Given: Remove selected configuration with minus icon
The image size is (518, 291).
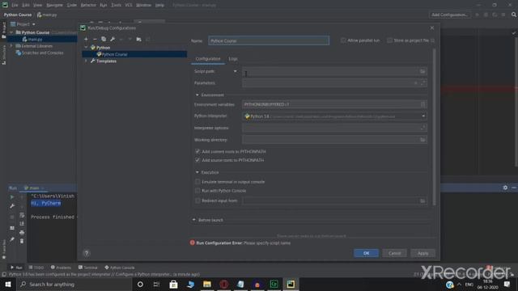Looking at the screenshot, I should click(x=95, y=40).
